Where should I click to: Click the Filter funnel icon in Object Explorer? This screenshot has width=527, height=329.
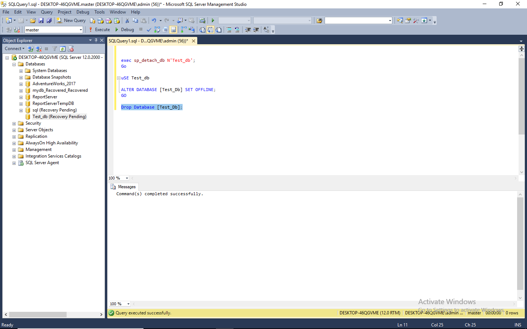coord(55,49)
